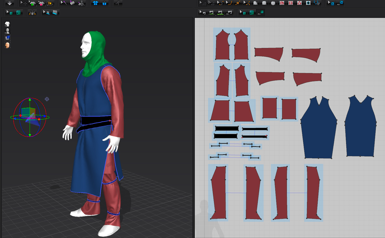This screenshot has width=385, height=238.
Task: Select the top-left thick black belt pattern piece
Action: 227,128
